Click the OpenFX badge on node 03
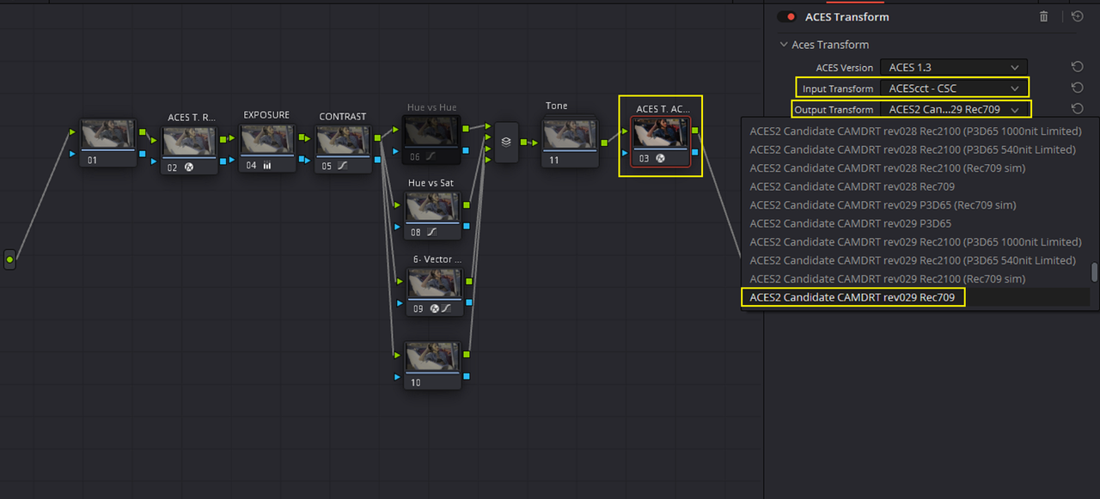 point(660,159)
